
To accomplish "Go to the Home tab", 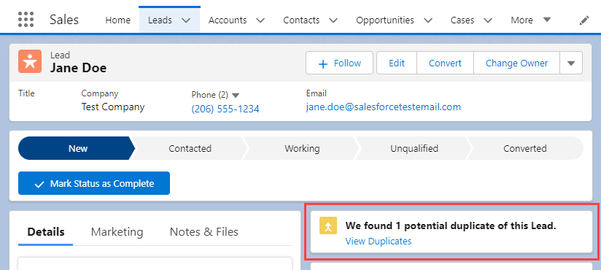I will coord(117,20).
